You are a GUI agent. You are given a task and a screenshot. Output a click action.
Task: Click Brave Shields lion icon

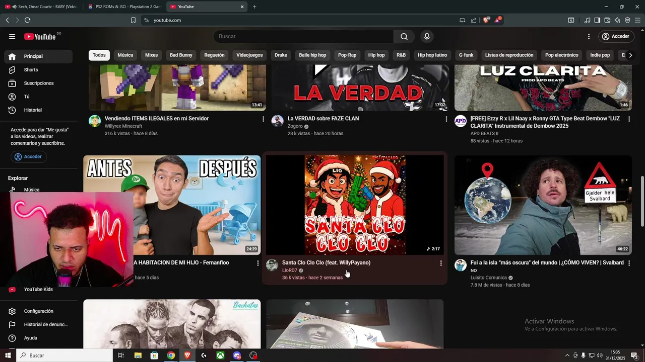pyautogui.click(x=486, y=20)
